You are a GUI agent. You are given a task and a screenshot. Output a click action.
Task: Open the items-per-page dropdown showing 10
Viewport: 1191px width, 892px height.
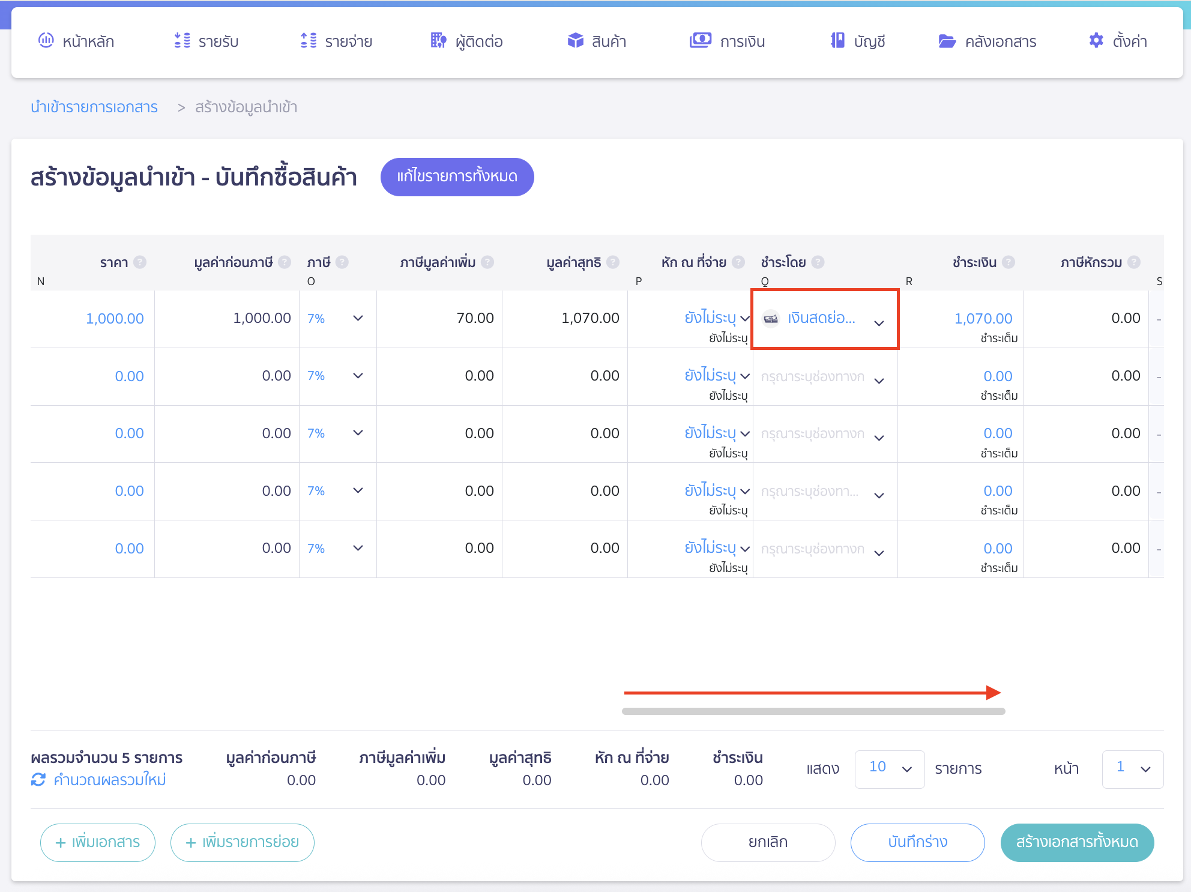890,769
